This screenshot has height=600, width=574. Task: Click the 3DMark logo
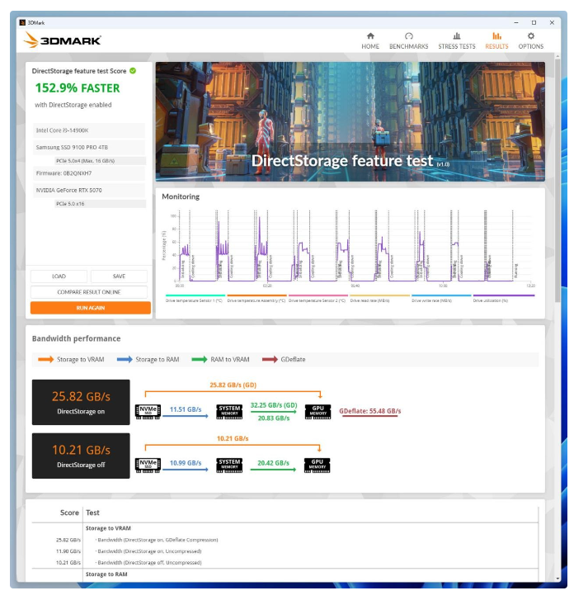62,40
